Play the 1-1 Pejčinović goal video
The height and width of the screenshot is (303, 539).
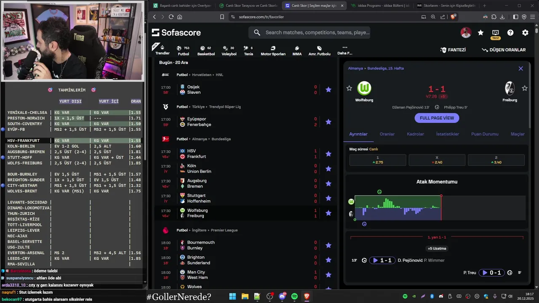(x=382, y=260)
